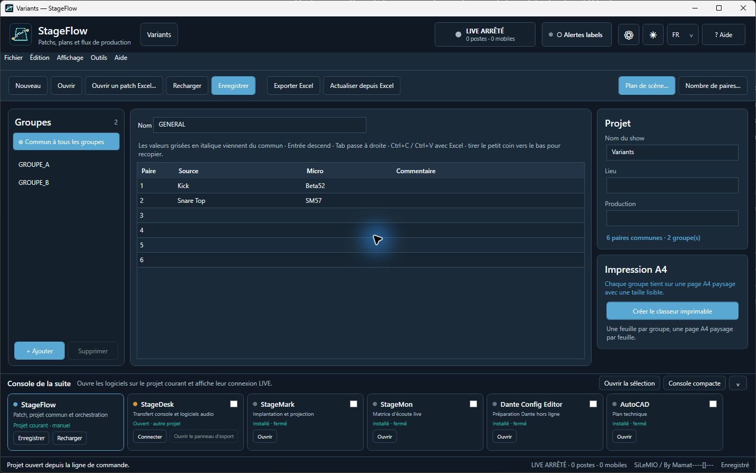The height and width of the screenshot is (473, 756).
Task: Click Connecter in the StageDesk card
Action: (150, 437)
